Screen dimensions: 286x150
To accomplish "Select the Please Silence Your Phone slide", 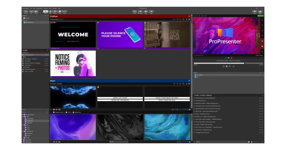I will (120, 35).
